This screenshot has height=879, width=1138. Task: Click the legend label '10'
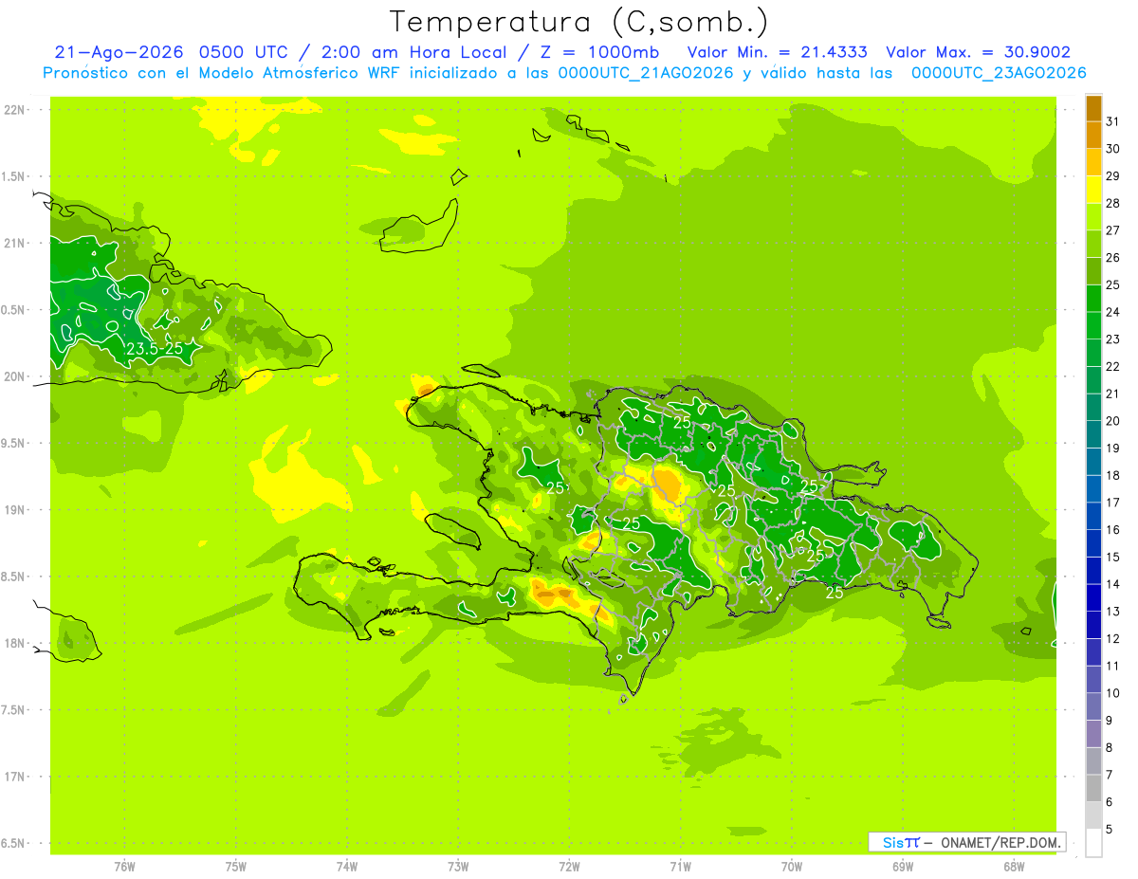coord(1113,693)
